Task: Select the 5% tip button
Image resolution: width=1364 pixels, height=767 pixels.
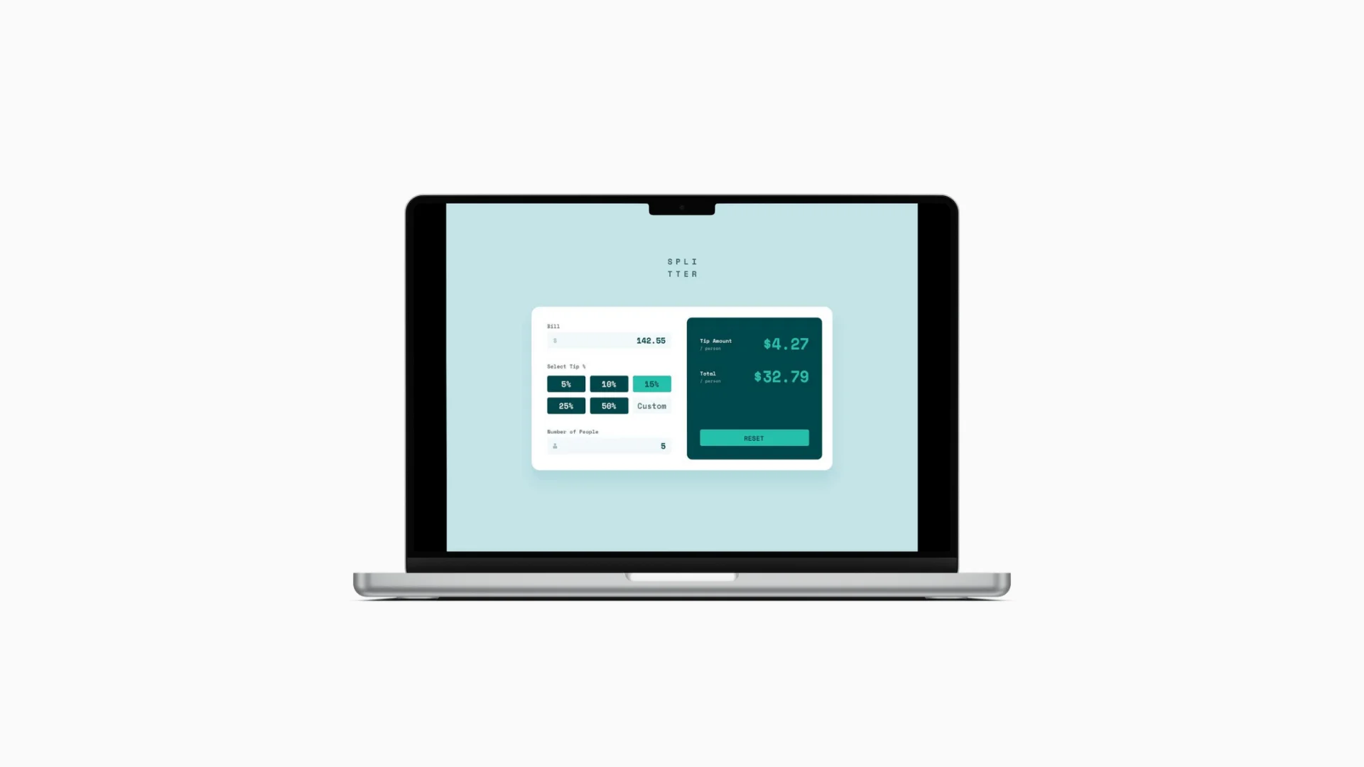Action: 565,384
